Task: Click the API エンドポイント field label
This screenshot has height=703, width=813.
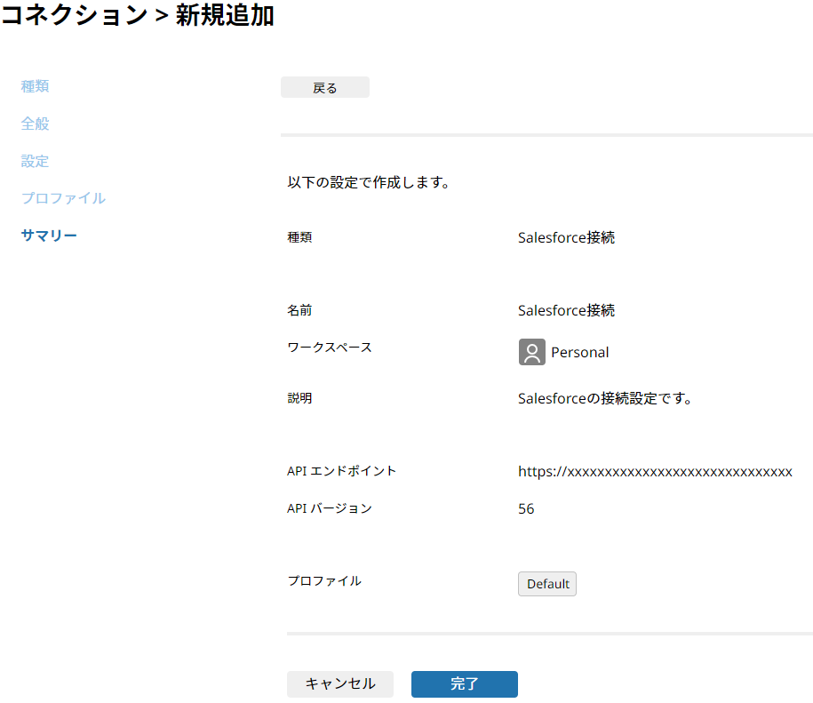Action: coord(341,471)
